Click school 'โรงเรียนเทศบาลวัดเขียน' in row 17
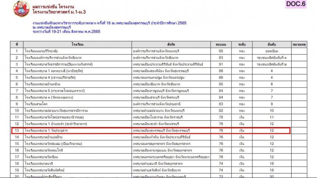 tap(41, 157)
